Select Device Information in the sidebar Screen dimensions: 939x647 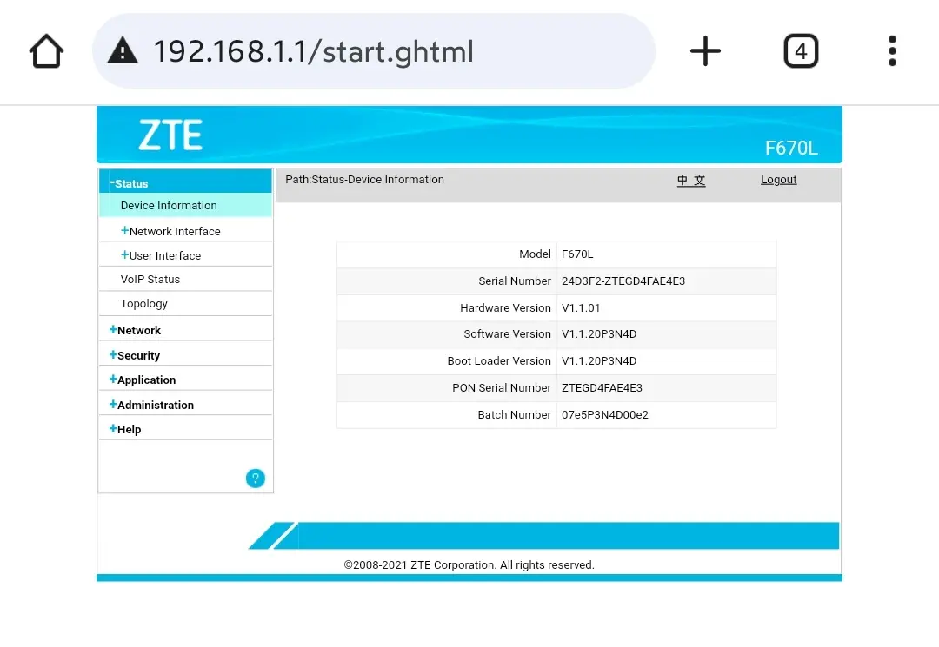pyautogui.click(x=185, y=205)
